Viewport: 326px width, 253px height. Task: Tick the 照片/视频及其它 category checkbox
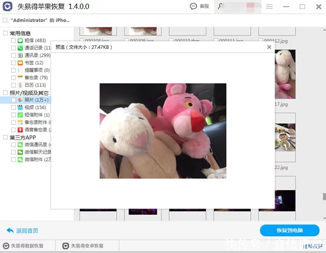(5, 93)
